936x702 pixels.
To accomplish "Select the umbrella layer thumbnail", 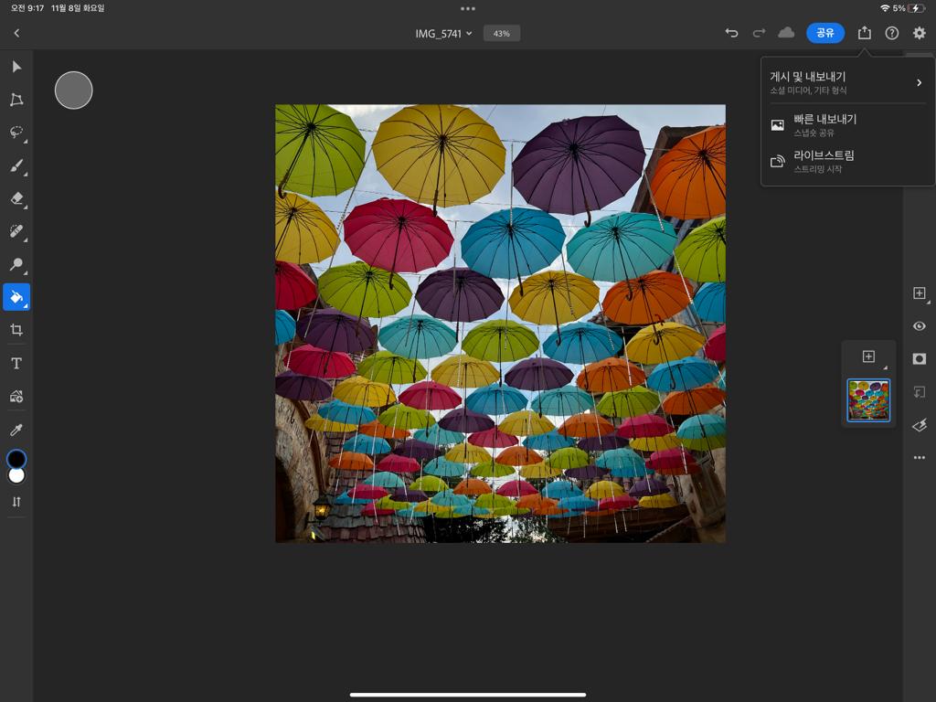I will (x=868, y=400).
